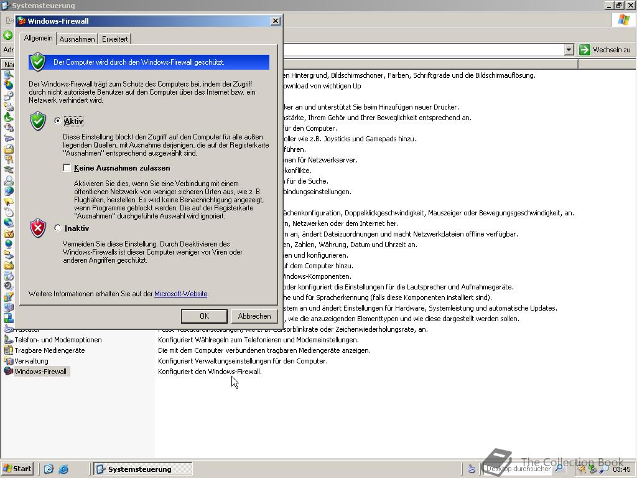Image resolution: width=637 pixels, height=478 pixels.
Task: Click the display icon beside Bildschirmschoner description
Action: (8, 75)
